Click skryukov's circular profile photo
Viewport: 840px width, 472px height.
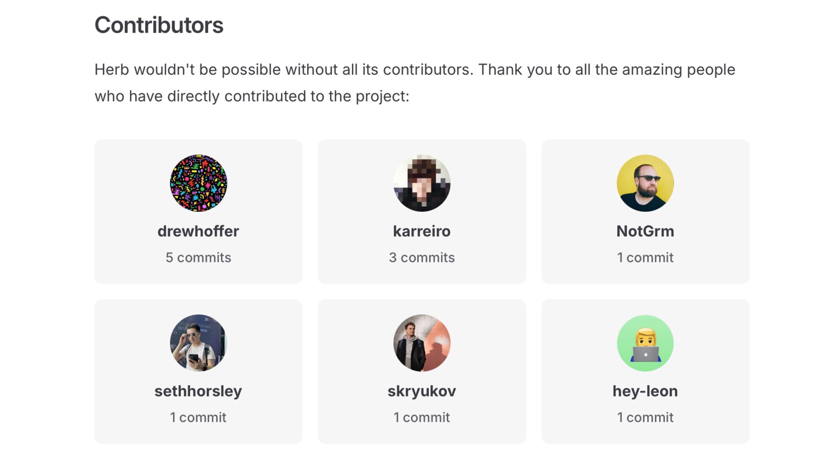(422, 343)
